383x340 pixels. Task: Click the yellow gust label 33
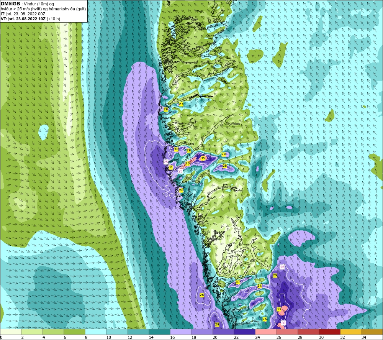[x=279, y=309]
